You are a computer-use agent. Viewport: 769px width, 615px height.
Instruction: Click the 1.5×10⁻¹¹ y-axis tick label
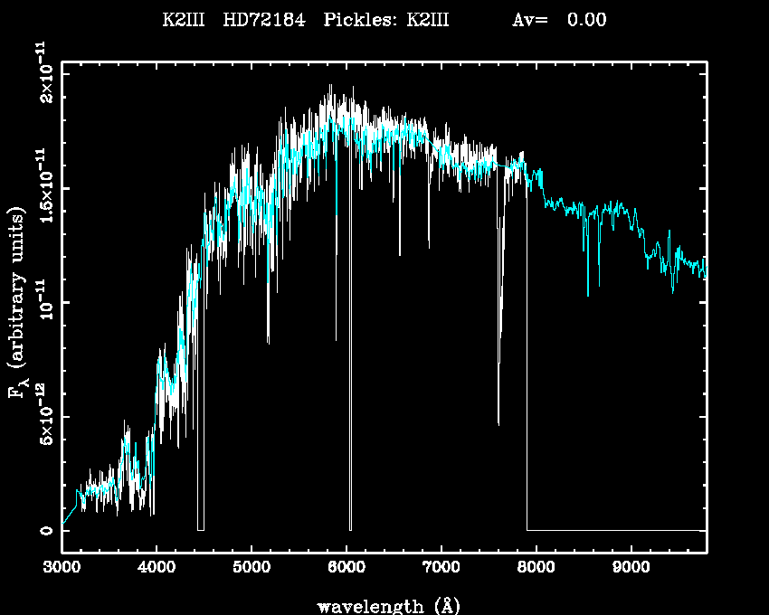coord(43,187)
